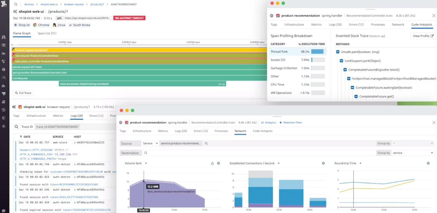
Task: Open Established Connections / Second dropdown
Action: 255,163
